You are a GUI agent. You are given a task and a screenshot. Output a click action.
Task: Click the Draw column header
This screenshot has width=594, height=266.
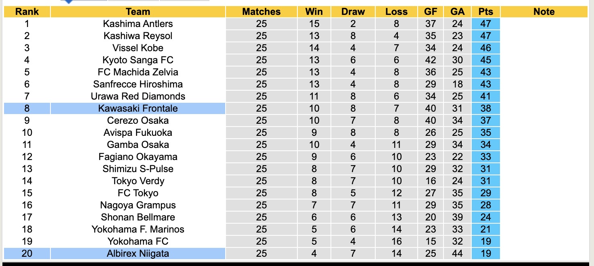point(353,12)
